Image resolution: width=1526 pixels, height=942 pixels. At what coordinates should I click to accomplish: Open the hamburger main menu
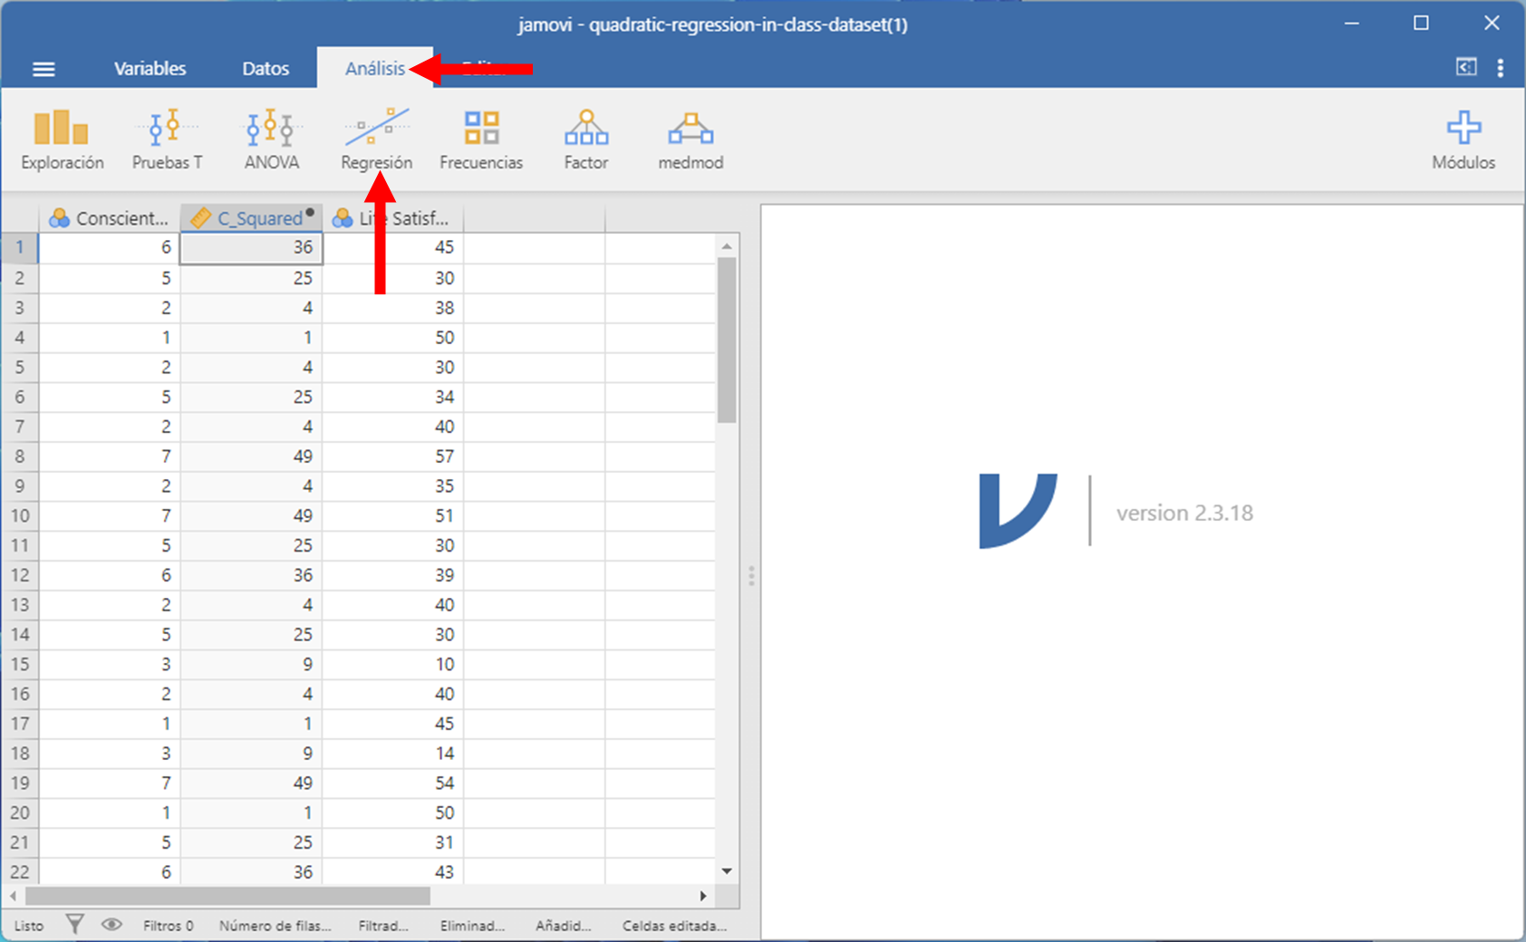tap(43, 69)
